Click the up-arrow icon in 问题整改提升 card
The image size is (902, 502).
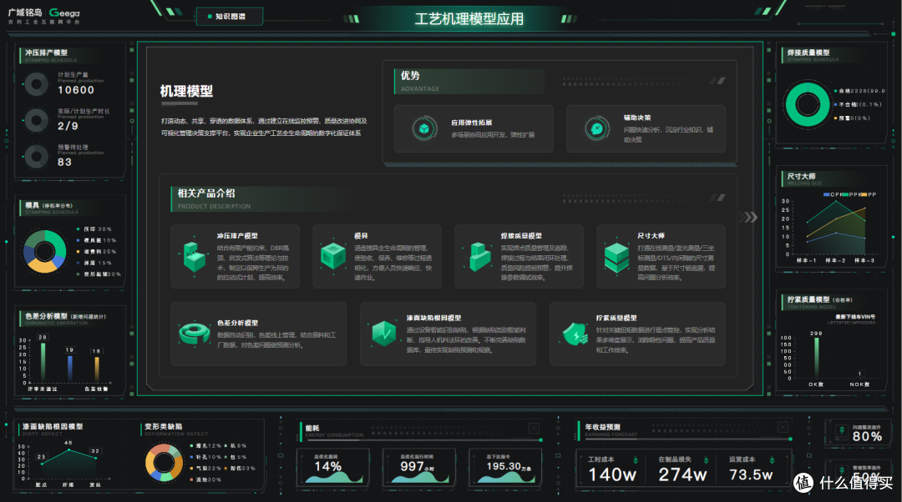click(842, 430)
